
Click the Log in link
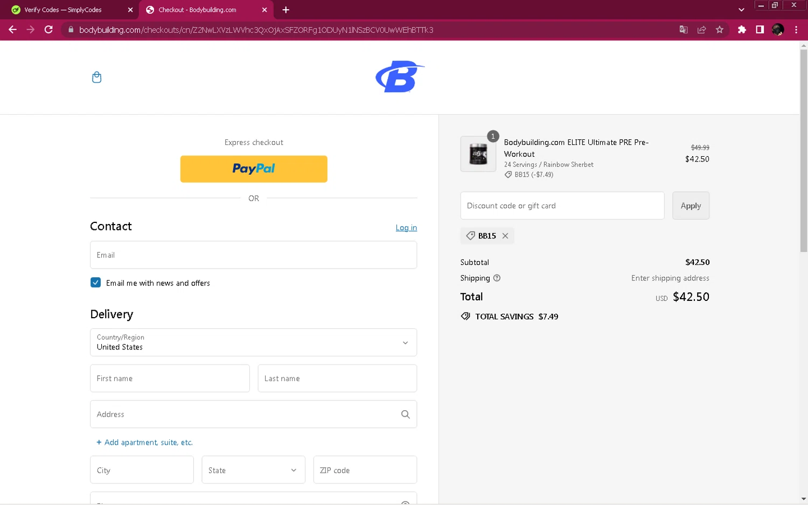(x=406, y=228)
